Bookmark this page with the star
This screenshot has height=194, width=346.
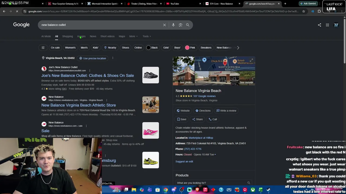[x=304, y=11]
